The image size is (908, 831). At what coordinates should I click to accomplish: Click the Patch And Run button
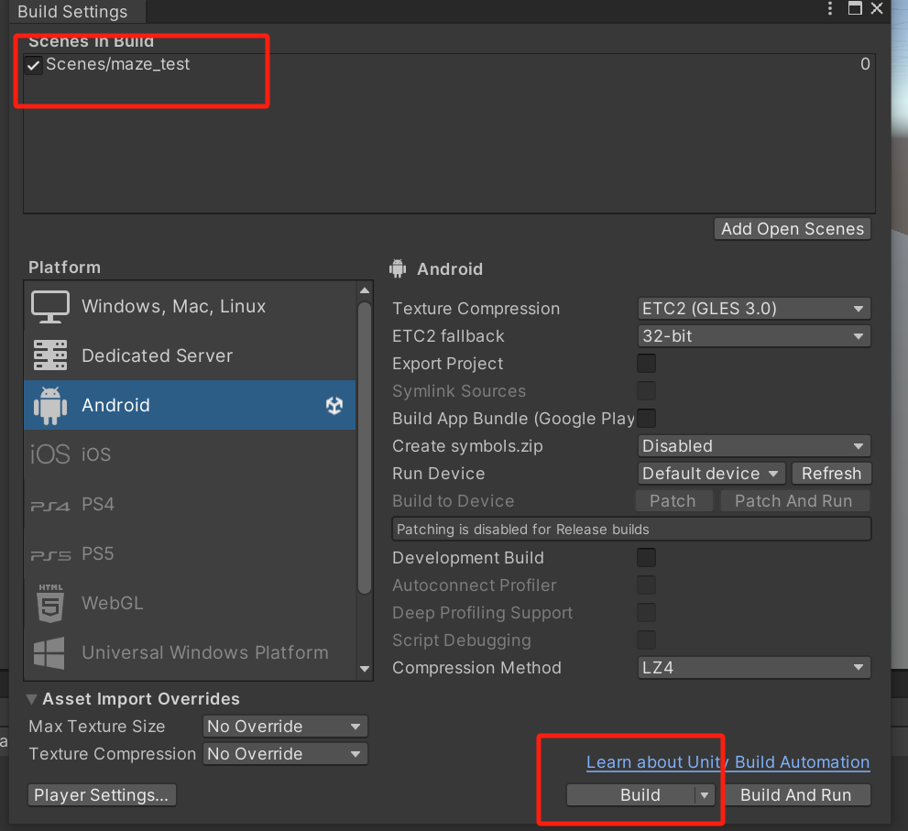pos(794,501)
